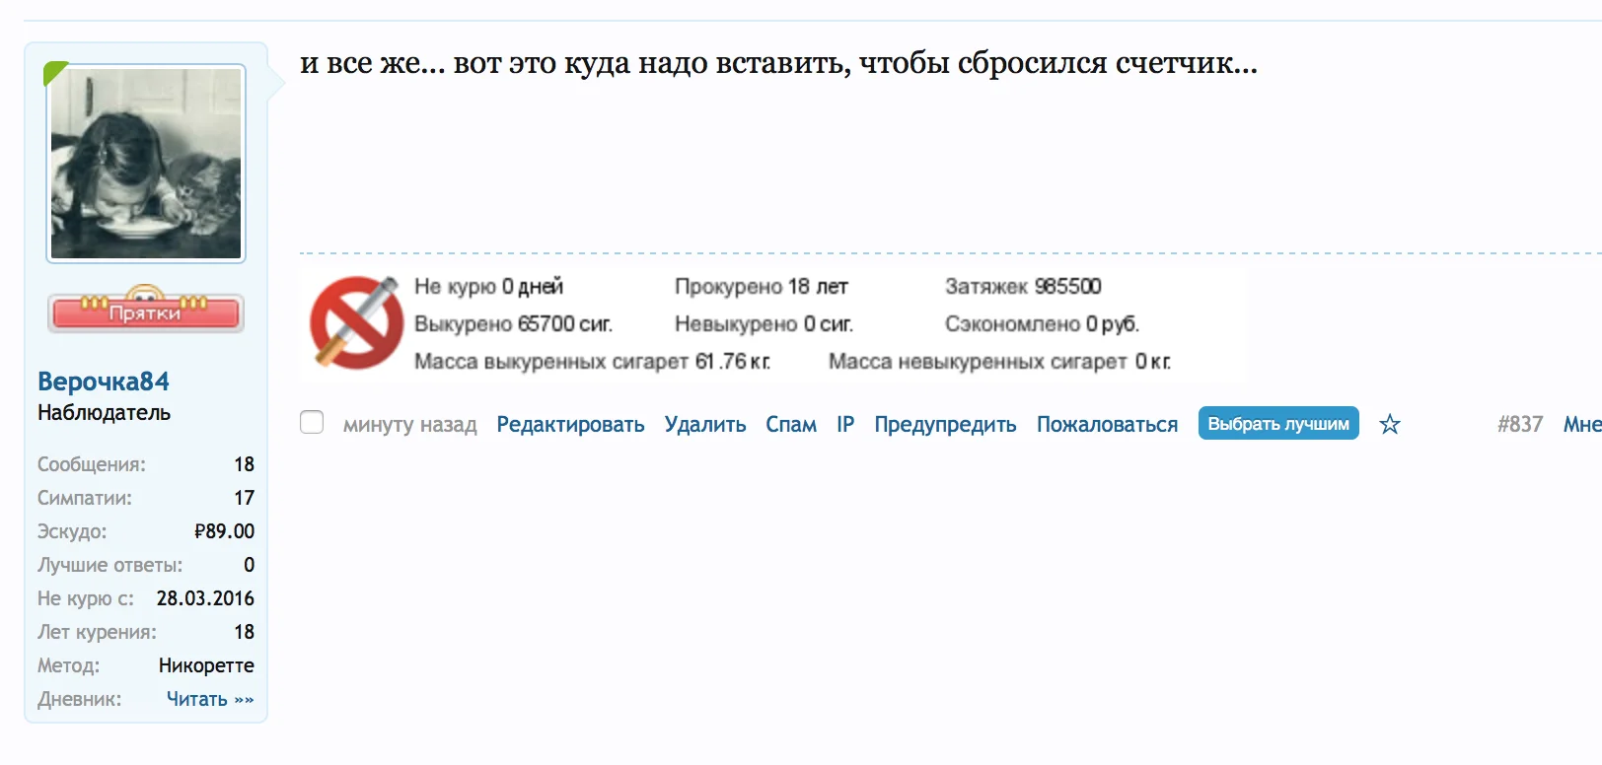Click the Эскудо value ₽89.00
The width and height of the screenshot is (1602, 765).
(224, 531)
